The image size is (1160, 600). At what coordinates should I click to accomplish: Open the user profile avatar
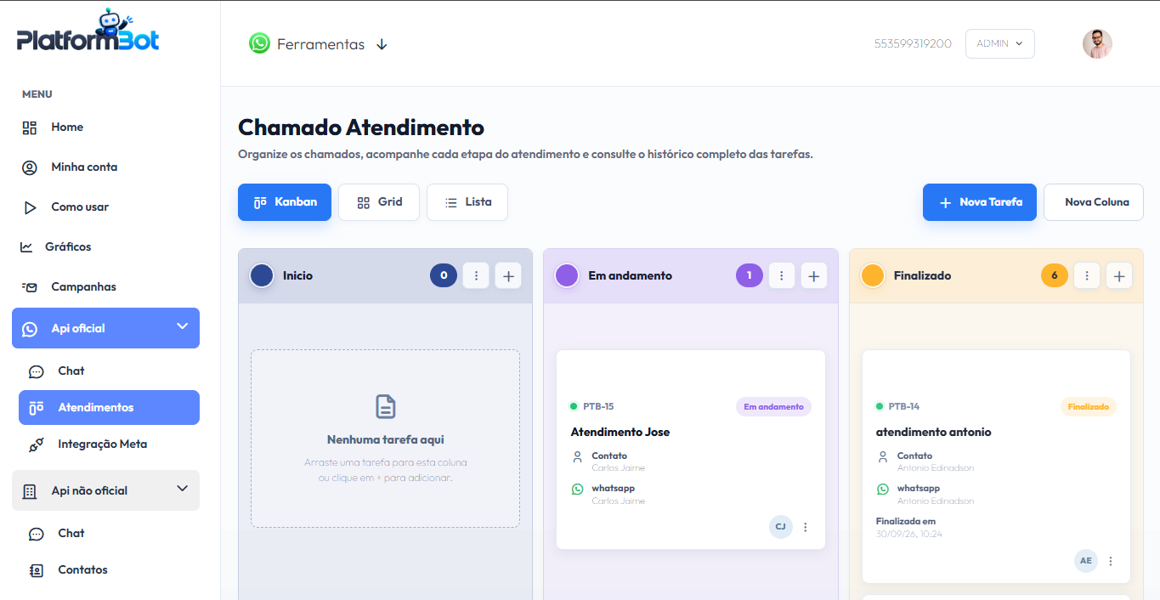click(1097, 43)
